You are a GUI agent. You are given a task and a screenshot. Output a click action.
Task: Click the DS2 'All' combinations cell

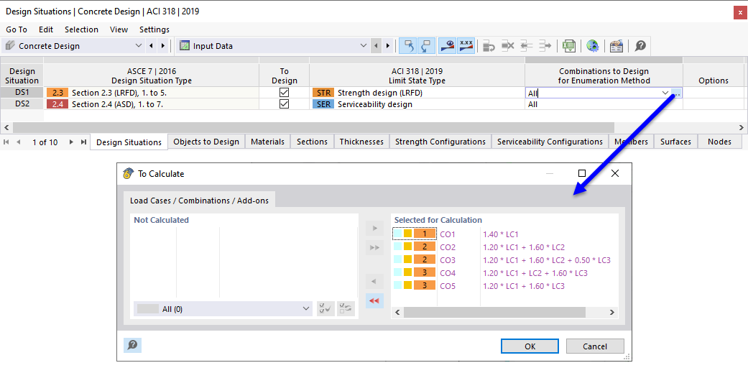604,104
